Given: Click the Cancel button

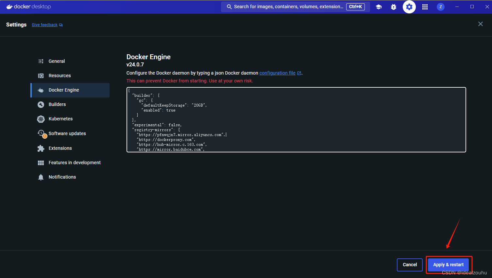Looking at the screenshot, I should 410,265.
